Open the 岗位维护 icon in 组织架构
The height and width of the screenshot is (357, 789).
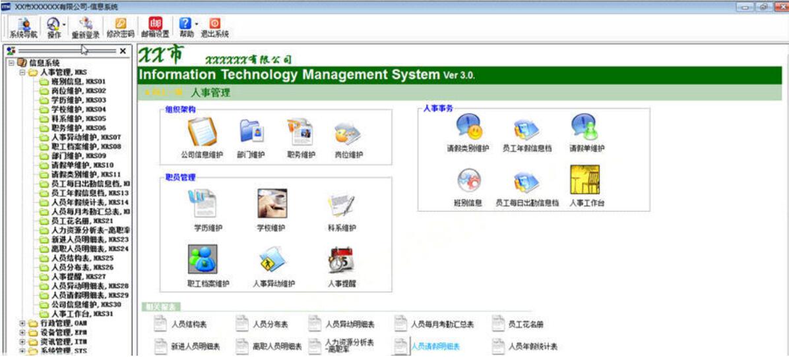pyautogui.click(x=348, y=134)
